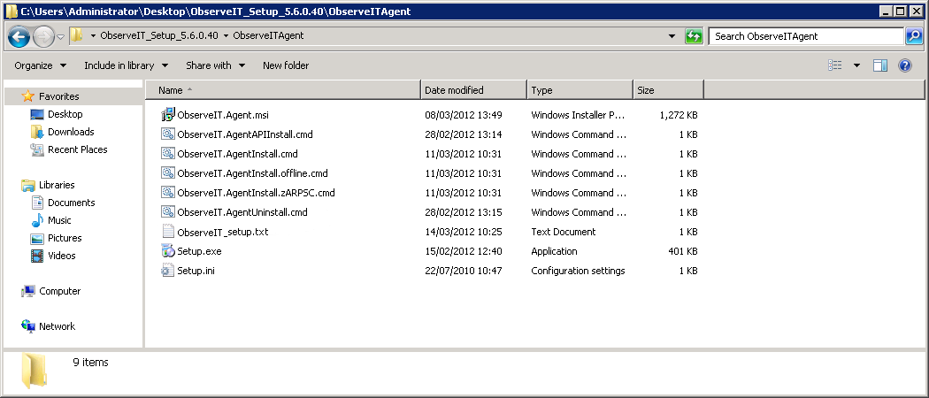The height and width of the screenshot is (398, 929).
Task: Open the Include in library menu
Action: click(x=125, y=65)
